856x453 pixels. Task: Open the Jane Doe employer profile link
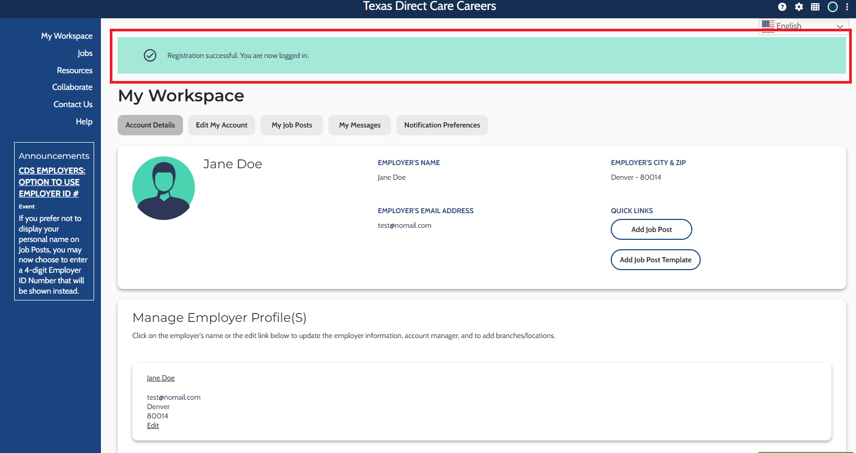click(x=161, y=378)
